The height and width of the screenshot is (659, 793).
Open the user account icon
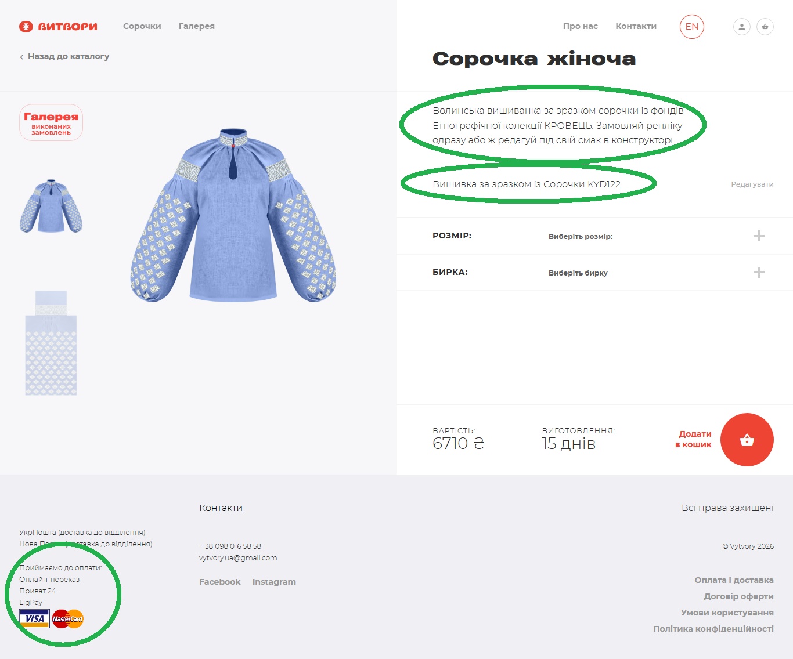coord(741,27)
